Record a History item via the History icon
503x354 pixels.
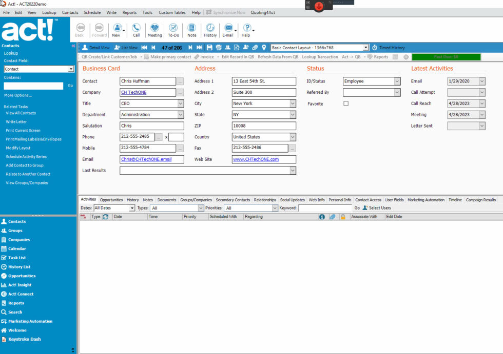coord(210,30)
